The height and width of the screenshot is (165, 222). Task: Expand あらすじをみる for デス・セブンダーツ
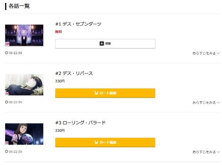click(206, 53)
